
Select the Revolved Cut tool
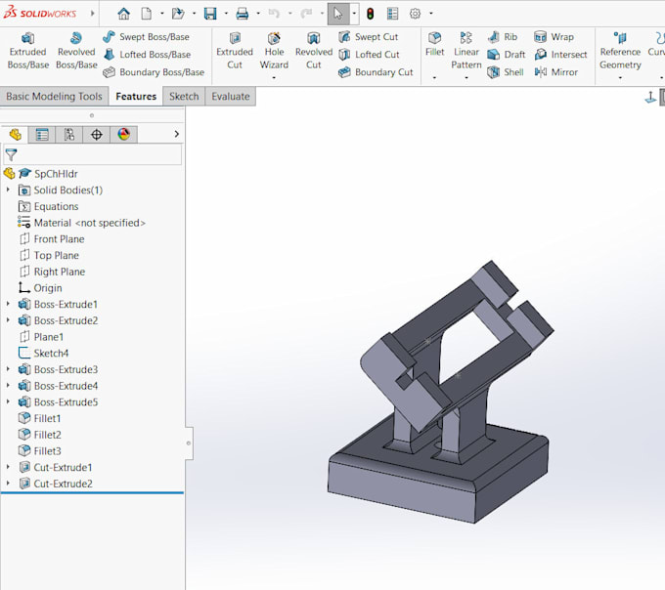(314, 51)
